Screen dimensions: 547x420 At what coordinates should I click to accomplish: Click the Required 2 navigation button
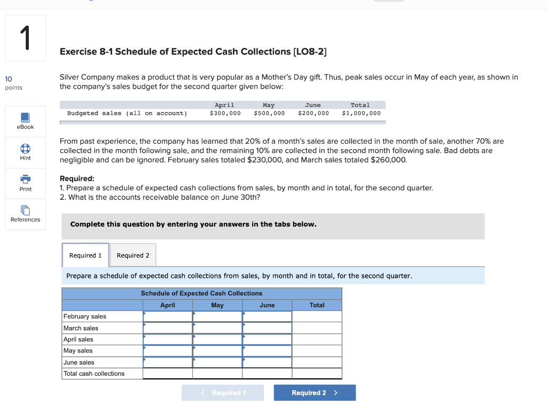[x=315, y=392]
